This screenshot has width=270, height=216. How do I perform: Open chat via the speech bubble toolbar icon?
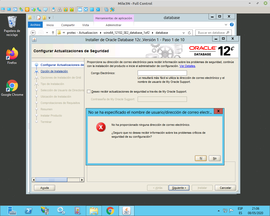(45, 9)
